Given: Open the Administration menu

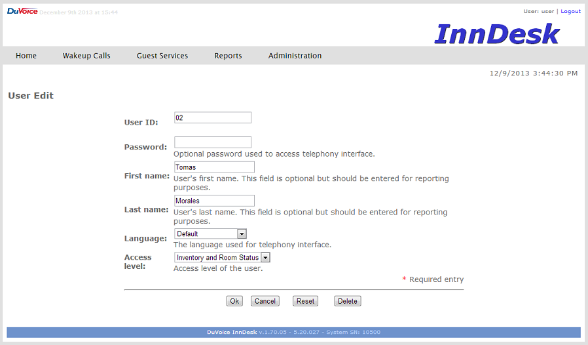Looking at the screenshot, I should pos(295,56).
